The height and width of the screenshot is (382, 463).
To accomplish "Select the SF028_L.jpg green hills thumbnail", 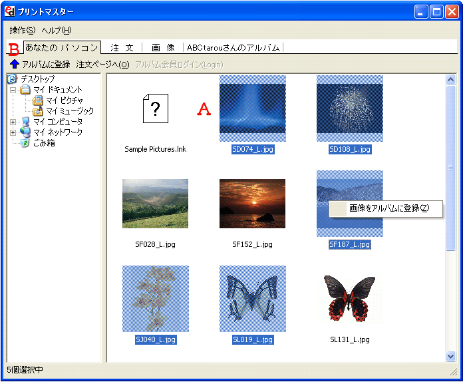I will pos(155,204).
